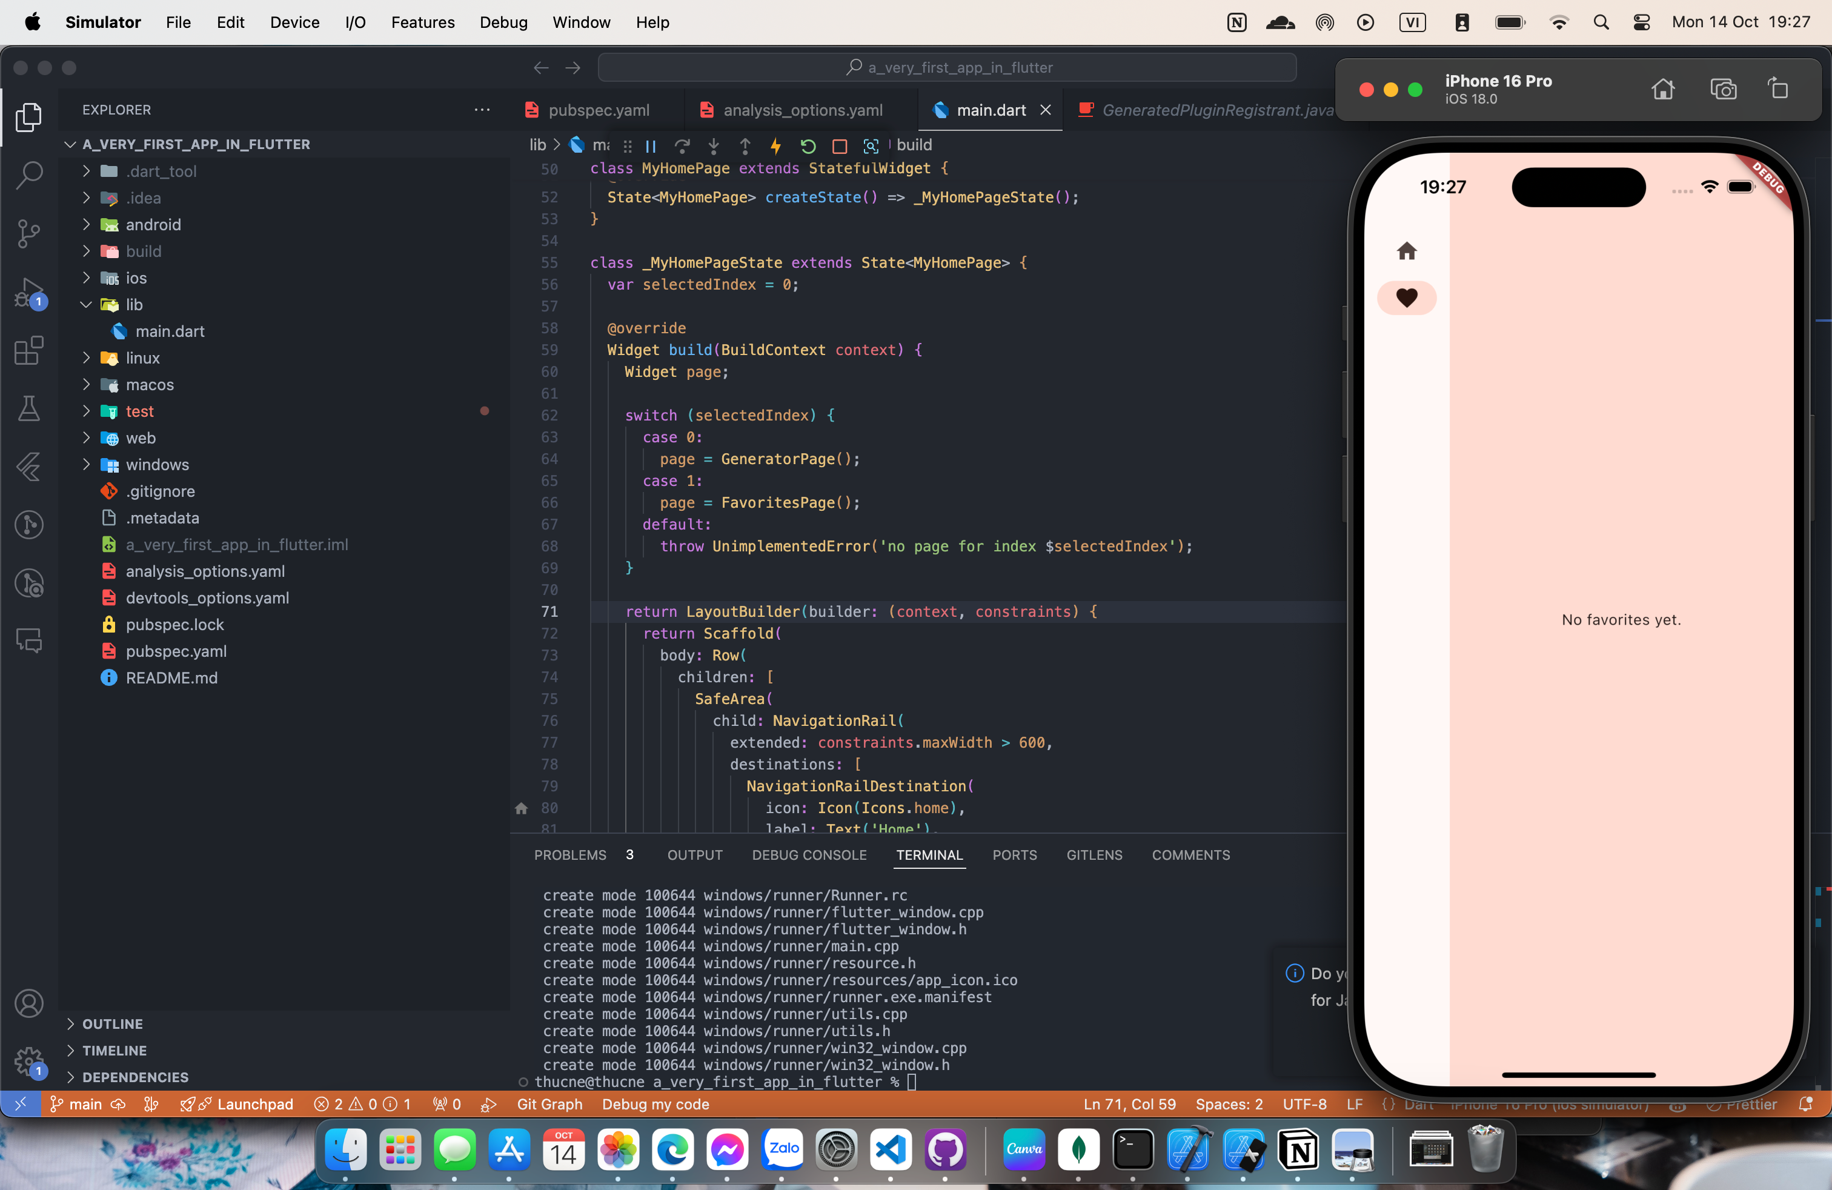
Task: Collapse the lib folder
Action: coord(86,305)
